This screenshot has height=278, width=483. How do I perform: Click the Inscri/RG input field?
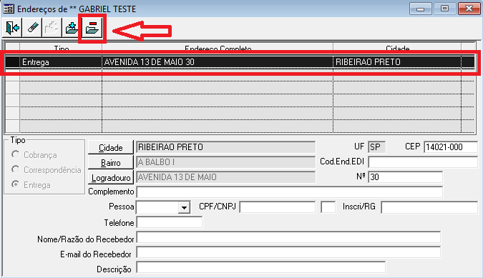coord(429,207)
